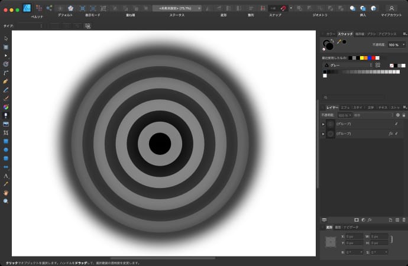
Task: Click the red magnet snapping icon
Action: coord(284,8)
